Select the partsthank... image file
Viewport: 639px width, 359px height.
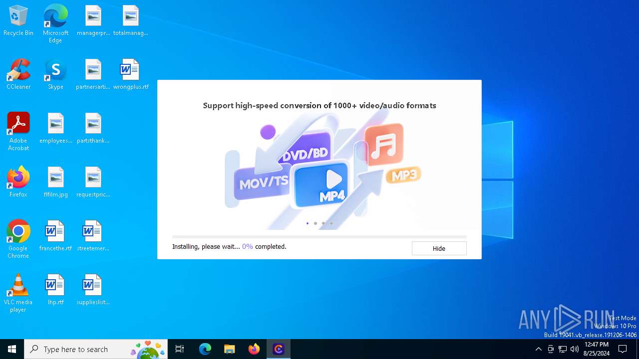[x=93, y=129]
